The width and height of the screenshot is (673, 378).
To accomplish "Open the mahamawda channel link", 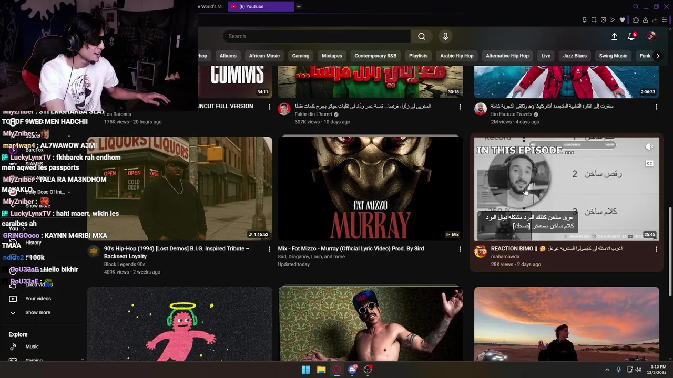I will tap(505, 257).
